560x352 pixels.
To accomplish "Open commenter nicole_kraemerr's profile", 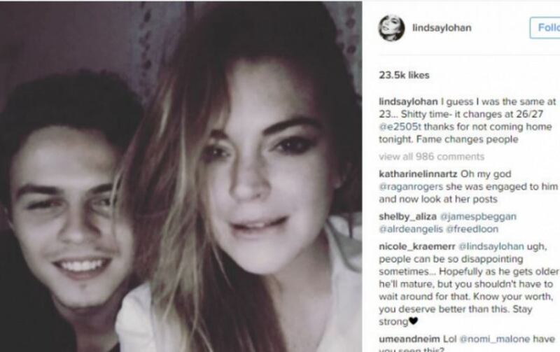I will (416, 246).
